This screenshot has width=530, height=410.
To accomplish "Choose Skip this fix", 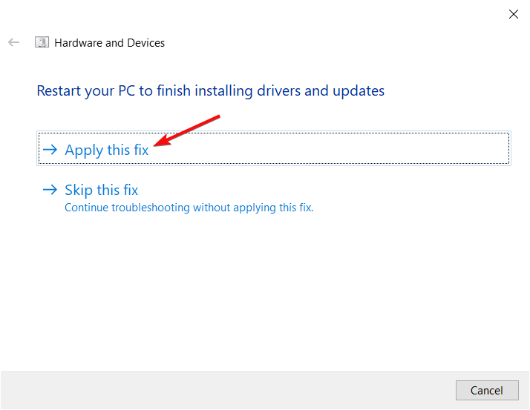I will point(102,190).
